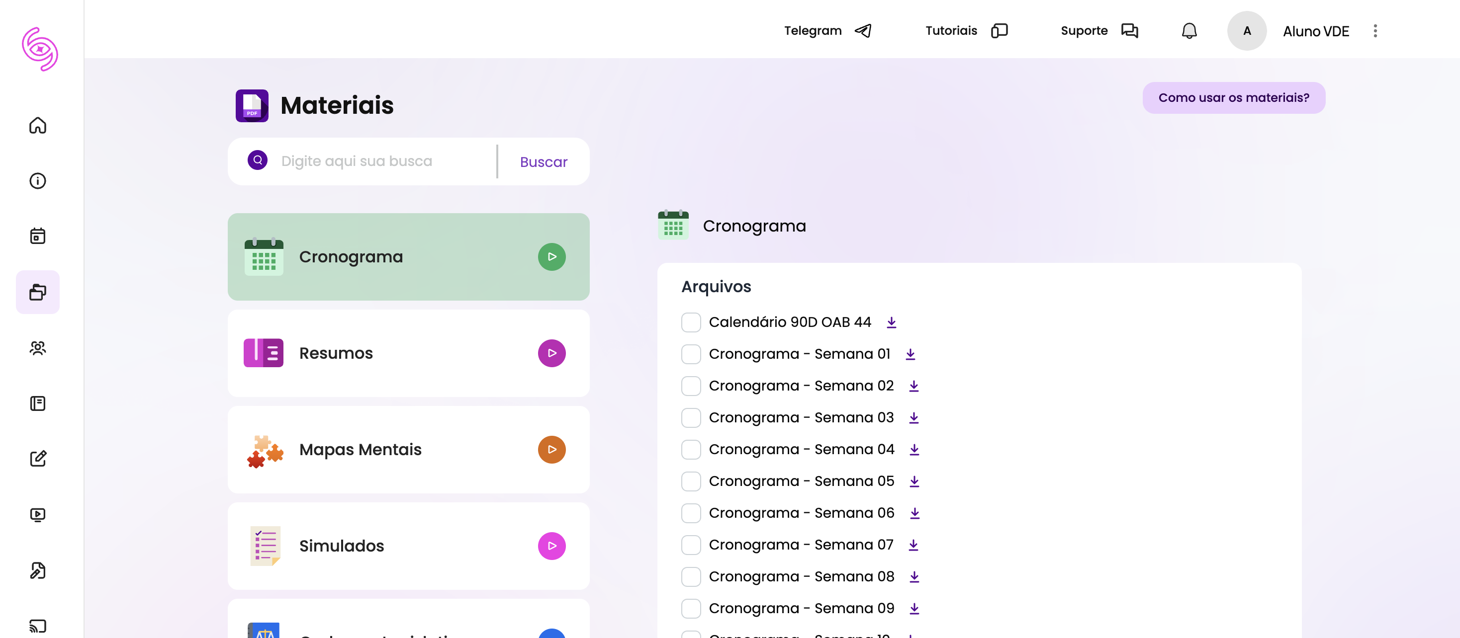1460x638 pixels.
Task: Click the Buscar search button
Action: click(x=543, y=161)
